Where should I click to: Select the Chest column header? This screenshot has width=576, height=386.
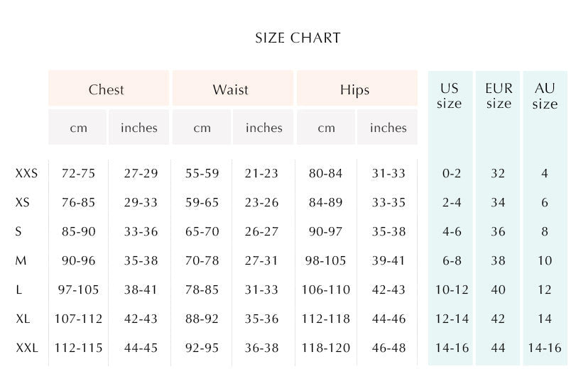pos(107,90)
